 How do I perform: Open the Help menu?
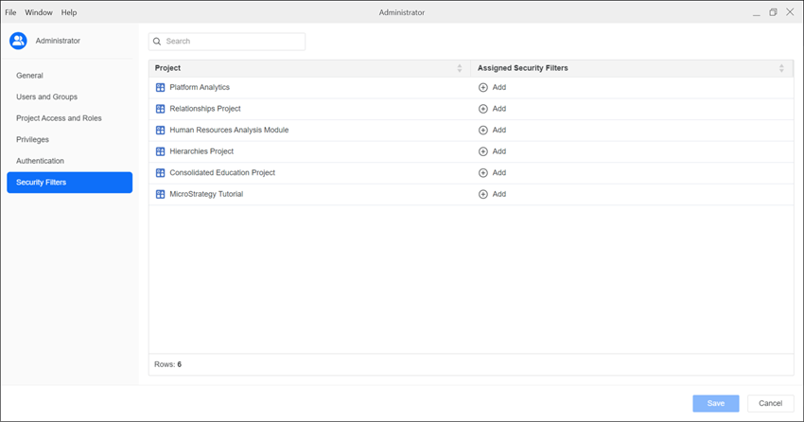click(69, 12)
